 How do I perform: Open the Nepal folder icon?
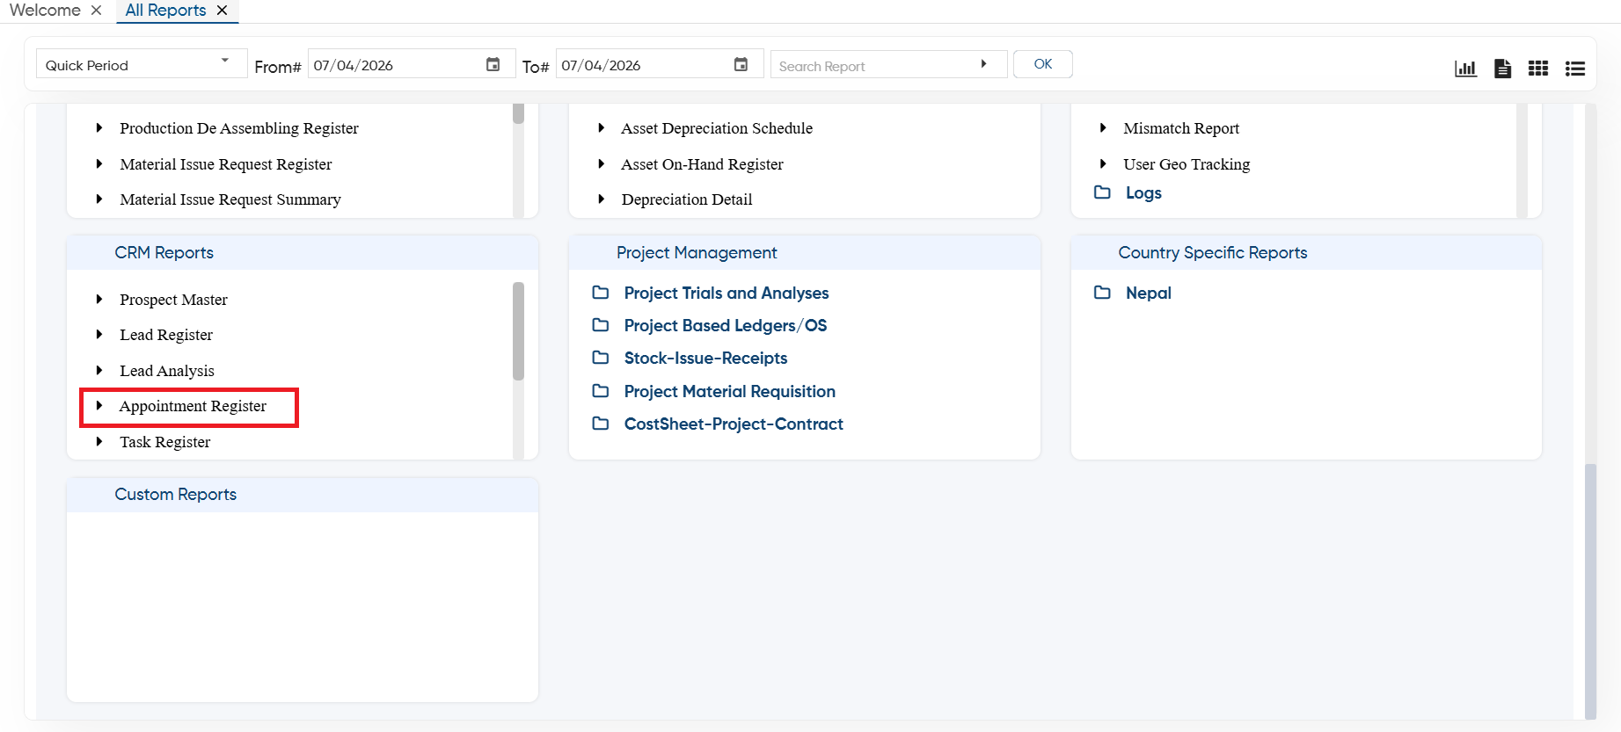pyautogui.click(x=1102, y=293)
